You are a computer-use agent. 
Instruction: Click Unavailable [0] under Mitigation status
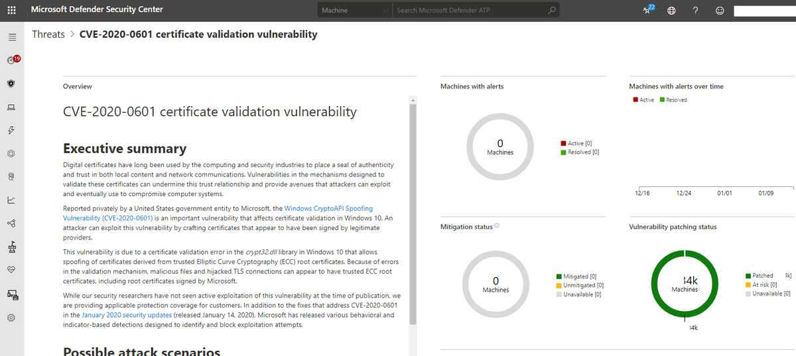pos(578,294)
